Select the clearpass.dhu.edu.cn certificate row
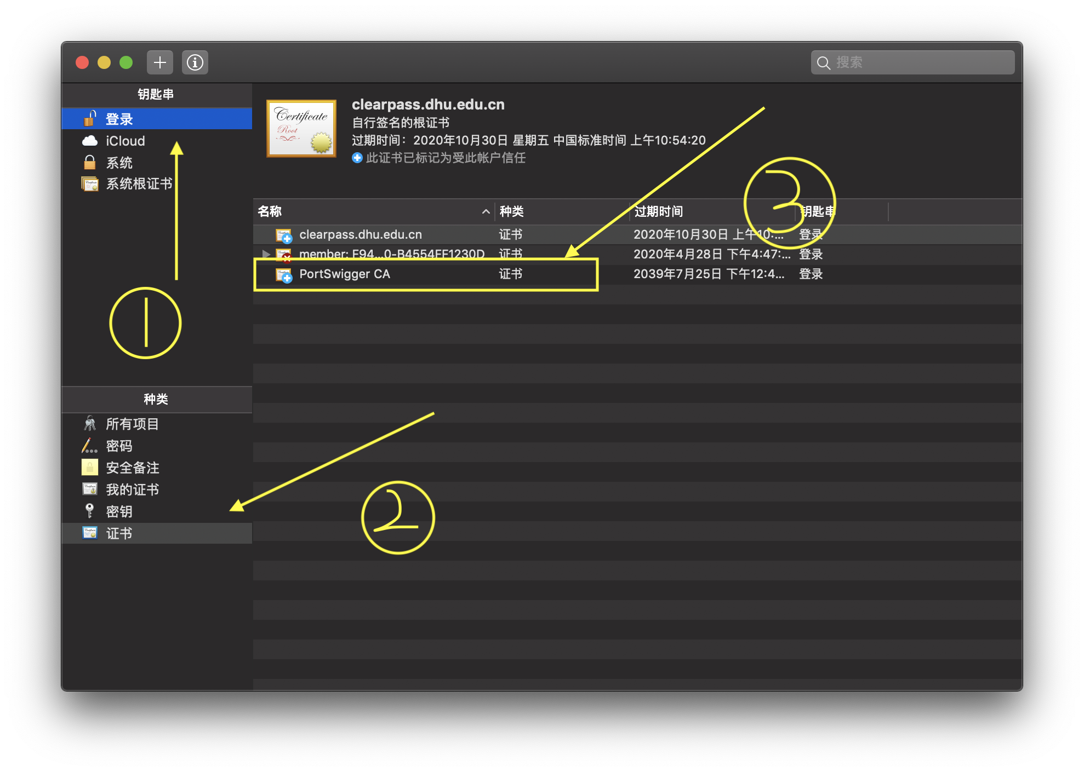 (x=360, y=235)
